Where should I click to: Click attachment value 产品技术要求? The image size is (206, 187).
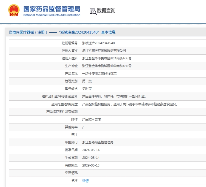(x=92, y=119)
